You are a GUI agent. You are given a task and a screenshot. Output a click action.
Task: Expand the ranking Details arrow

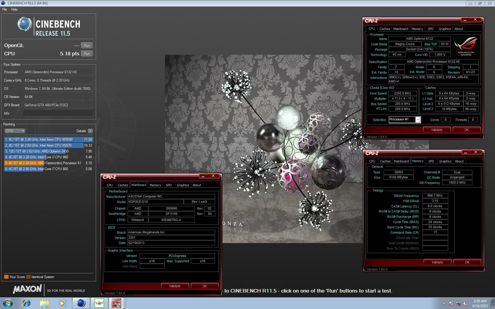coord(90,131)
